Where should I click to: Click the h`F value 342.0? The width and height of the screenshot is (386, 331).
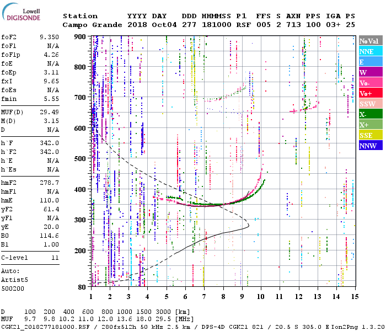[x=49, y=143]
